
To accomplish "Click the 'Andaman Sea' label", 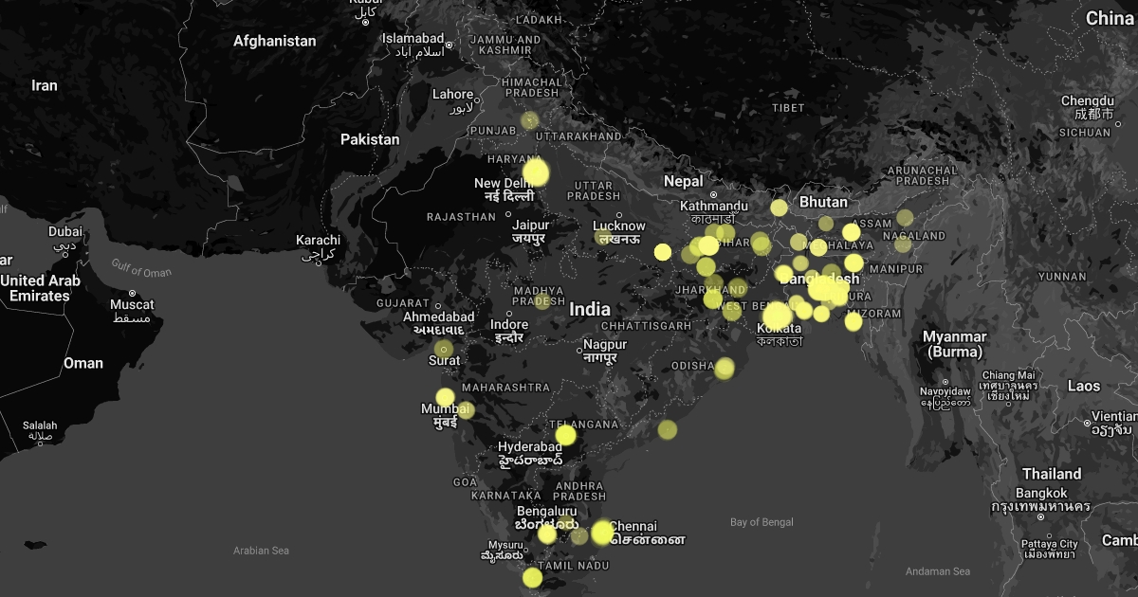I will pos(937,571).
